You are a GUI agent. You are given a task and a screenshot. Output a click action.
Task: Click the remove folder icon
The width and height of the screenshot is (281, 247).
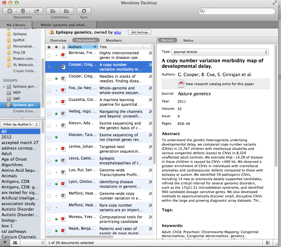(67, 11)
